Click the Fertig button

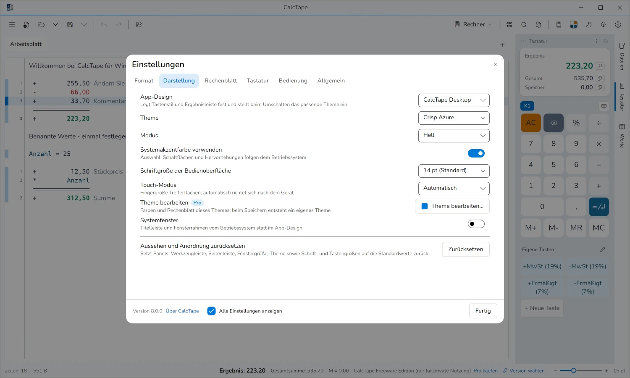pyautogui.click(x=483, y=311)
